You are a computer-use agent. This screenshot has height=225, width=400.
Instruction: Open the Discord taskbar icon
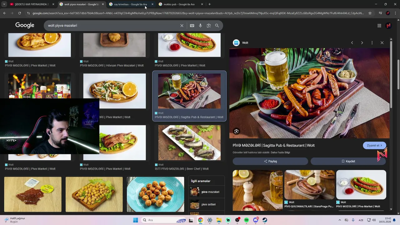256,220
